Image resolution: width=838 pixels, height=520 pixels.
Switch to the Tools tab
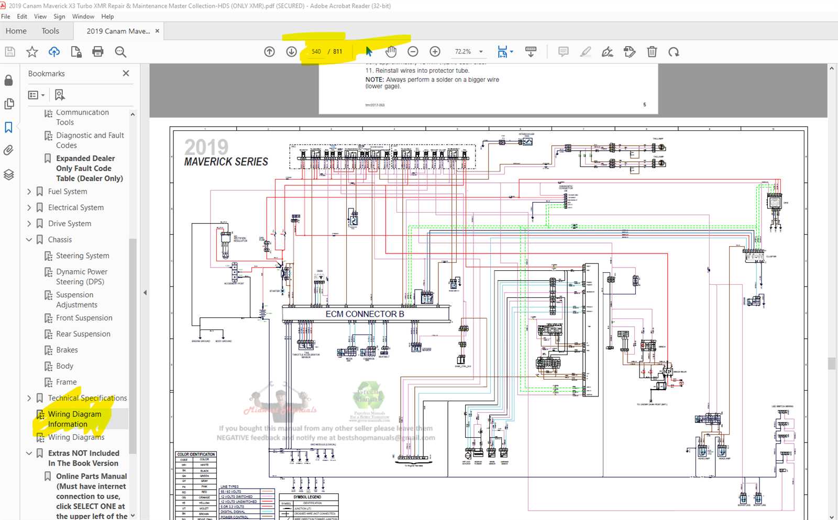click(x=50, y=31)
